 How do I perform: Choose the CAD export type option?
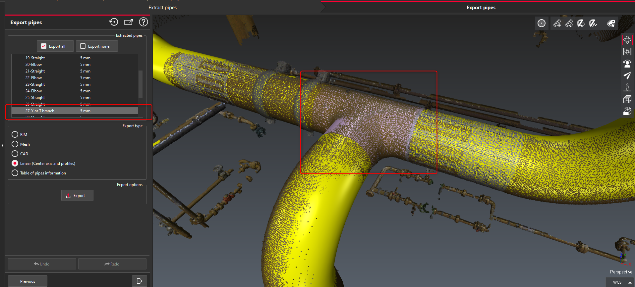click(x=15, y=154)
